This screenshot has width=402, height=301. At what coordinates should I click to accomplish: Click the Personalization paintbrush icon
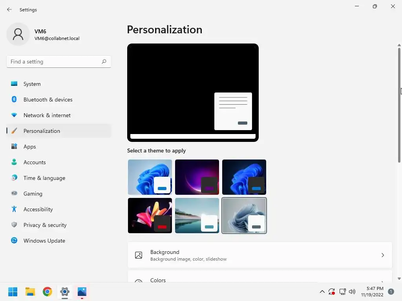[x=14, y=131]
